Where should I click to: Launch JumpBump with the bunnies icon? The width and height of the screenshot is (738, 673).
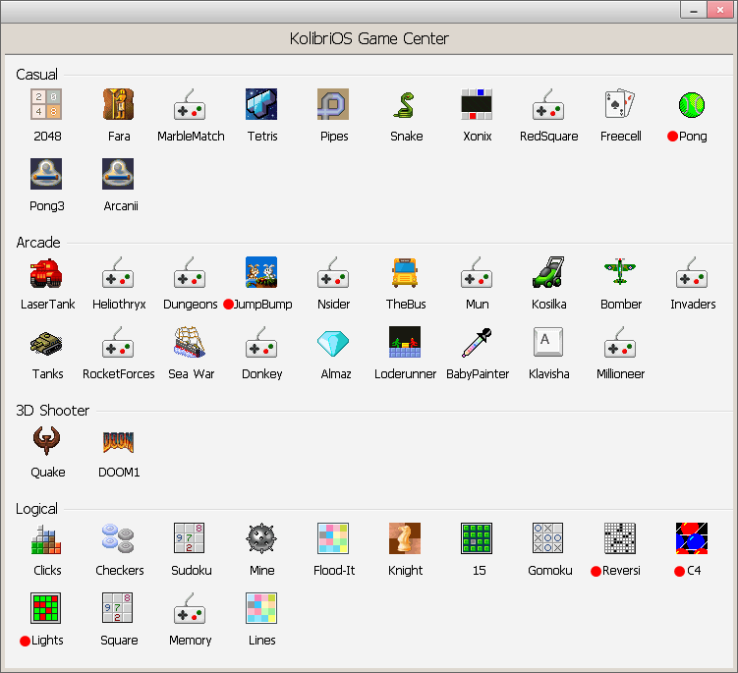point(261,272)
